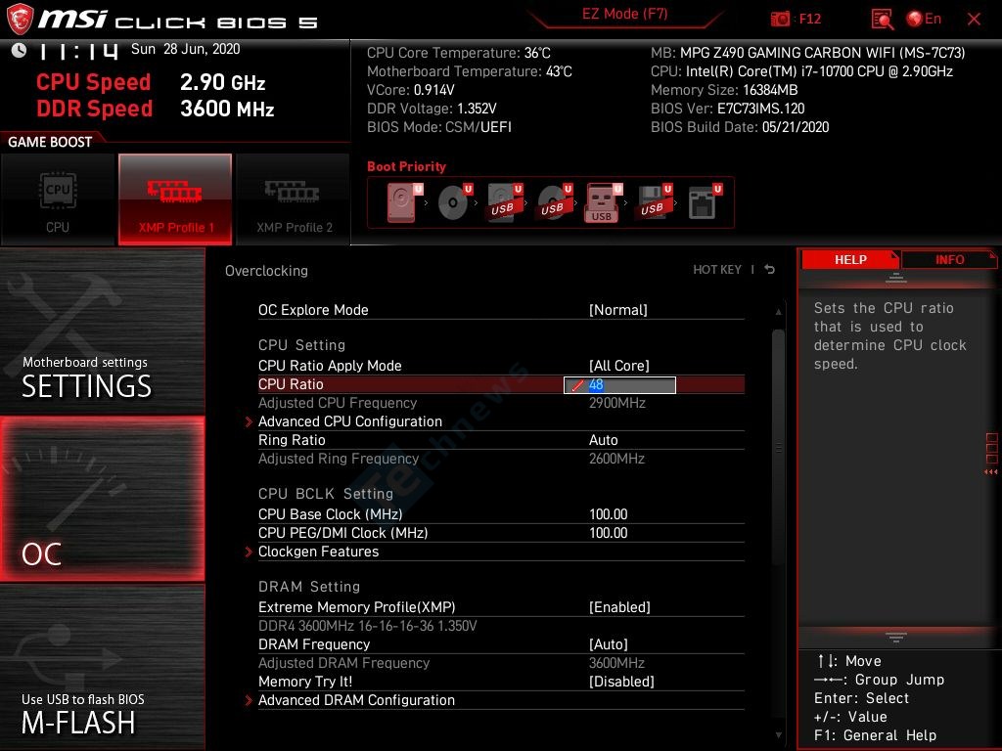Click the HOT KEY button

coord(717,270)
